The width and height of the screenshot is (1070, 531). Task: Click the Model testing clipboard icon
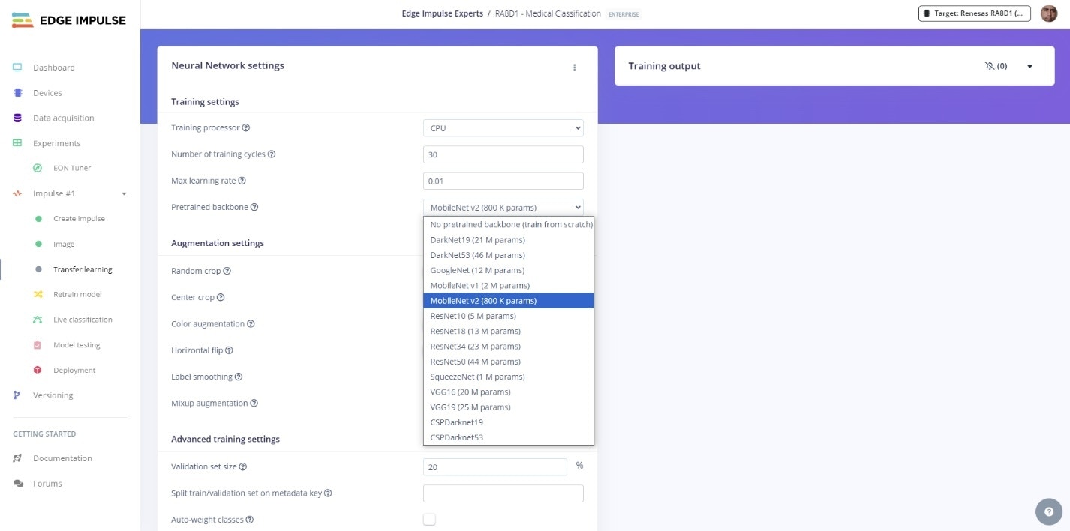(38, 345)
